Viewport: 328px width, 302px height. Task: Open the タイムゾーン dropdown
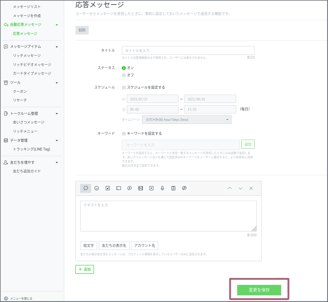(187, 119)
